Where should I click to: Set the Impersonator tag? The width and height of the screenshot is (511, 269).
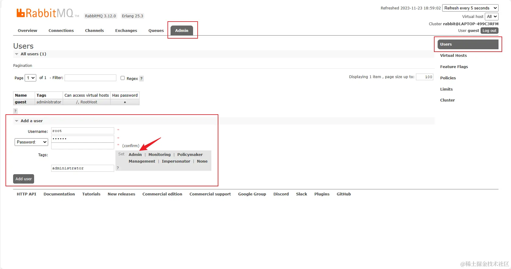176,161
